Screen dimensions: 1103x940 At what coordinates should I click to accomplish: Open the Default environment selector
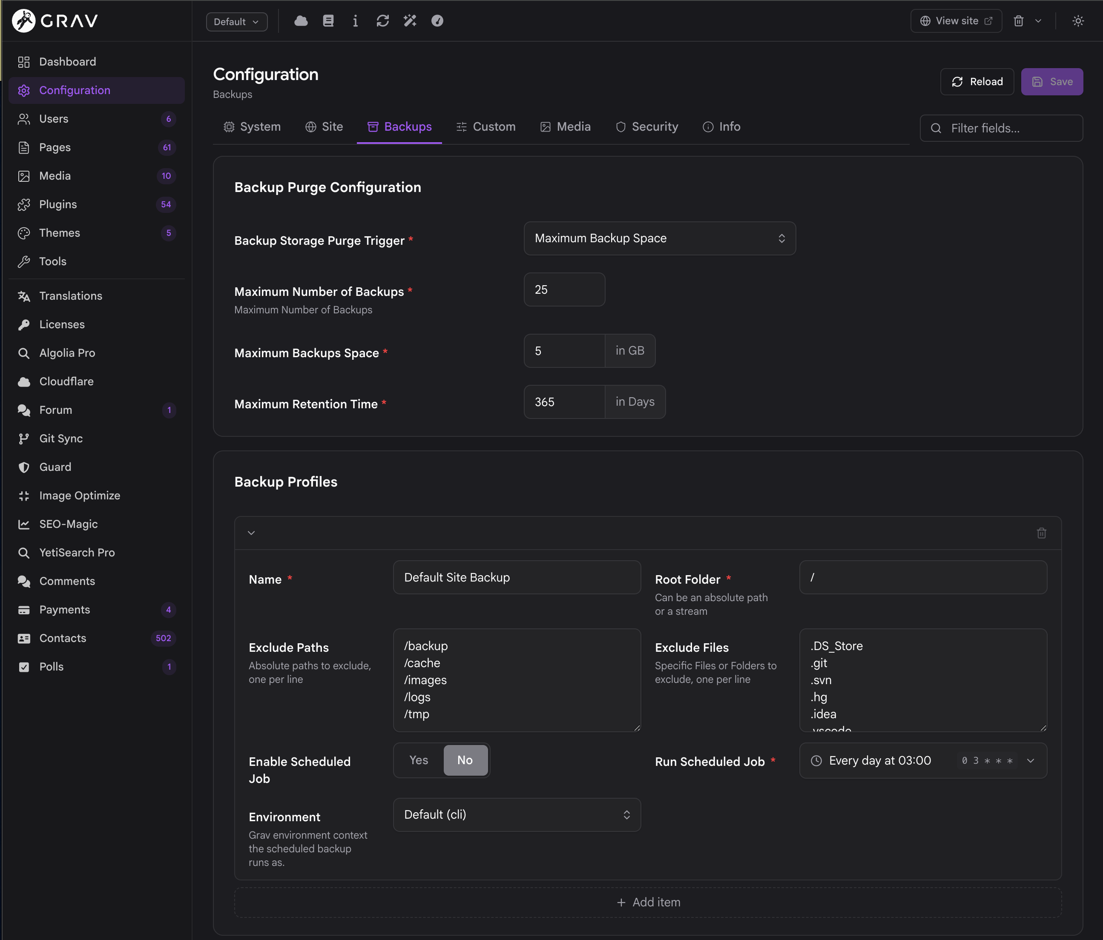click(x=236, y=22)
